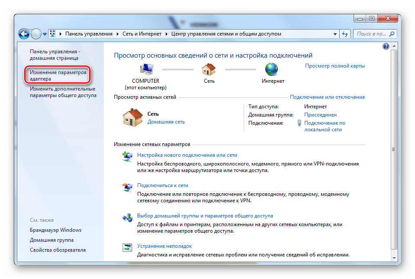This screenshot has width=415, height=279.
Task: Open the recent pages dropdown arrow
Action: point(45,34)
